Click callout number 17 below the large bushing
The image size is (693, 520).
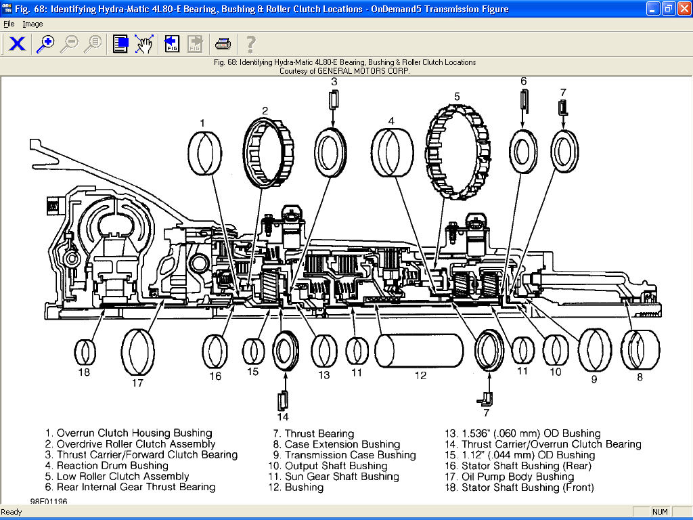point(137,383)
